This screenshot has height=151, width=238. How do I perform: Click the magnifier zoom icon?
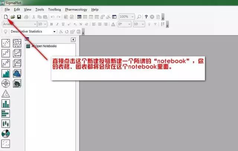(x=139, y=17)
